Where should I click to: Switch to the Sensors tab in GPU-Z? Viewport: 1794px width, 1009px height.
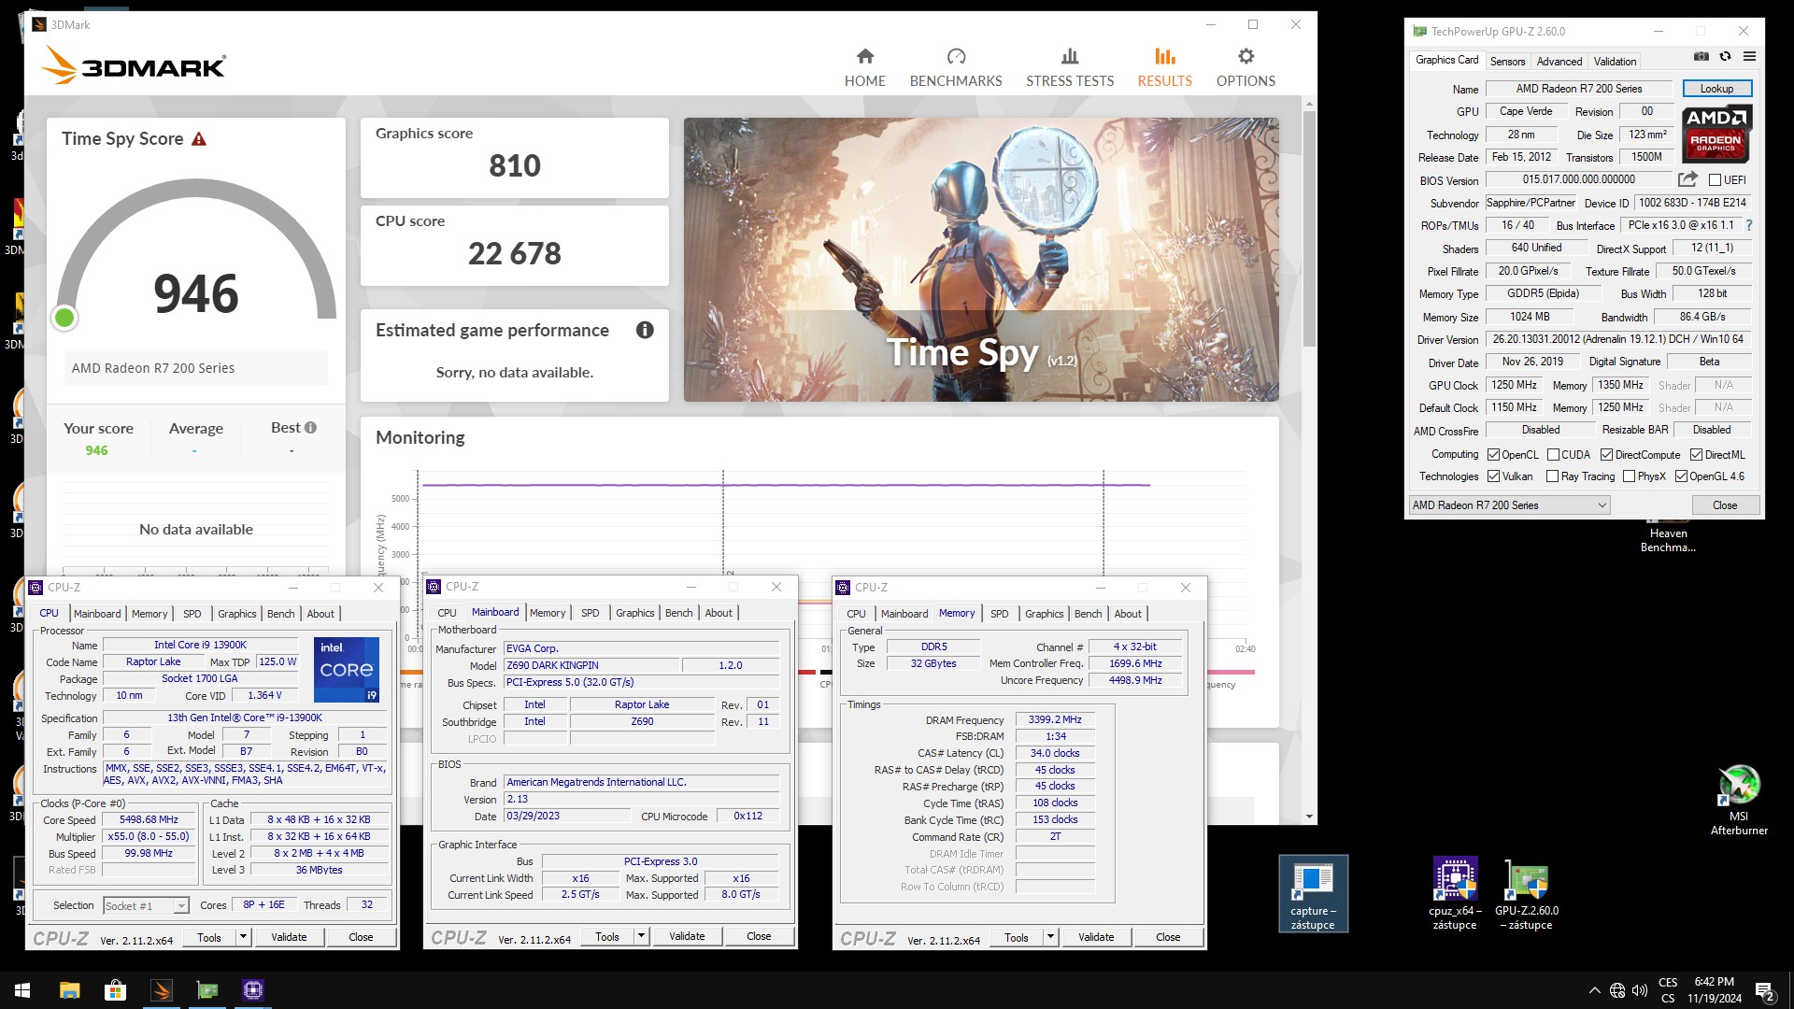(x=1507, y=62)
